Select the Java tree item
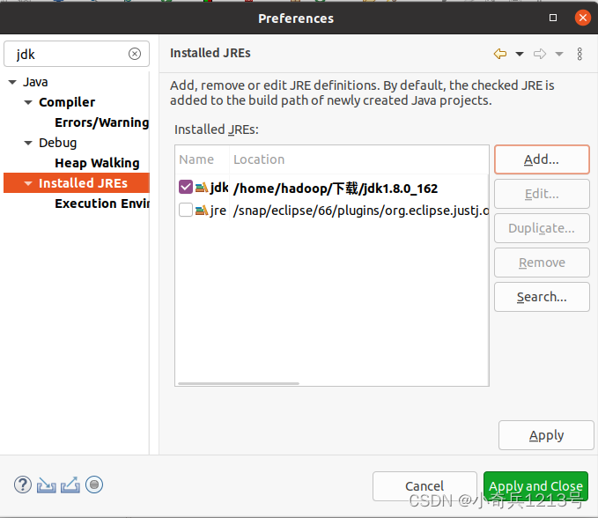Screen dimensions: 598x518 pos(35,82)
